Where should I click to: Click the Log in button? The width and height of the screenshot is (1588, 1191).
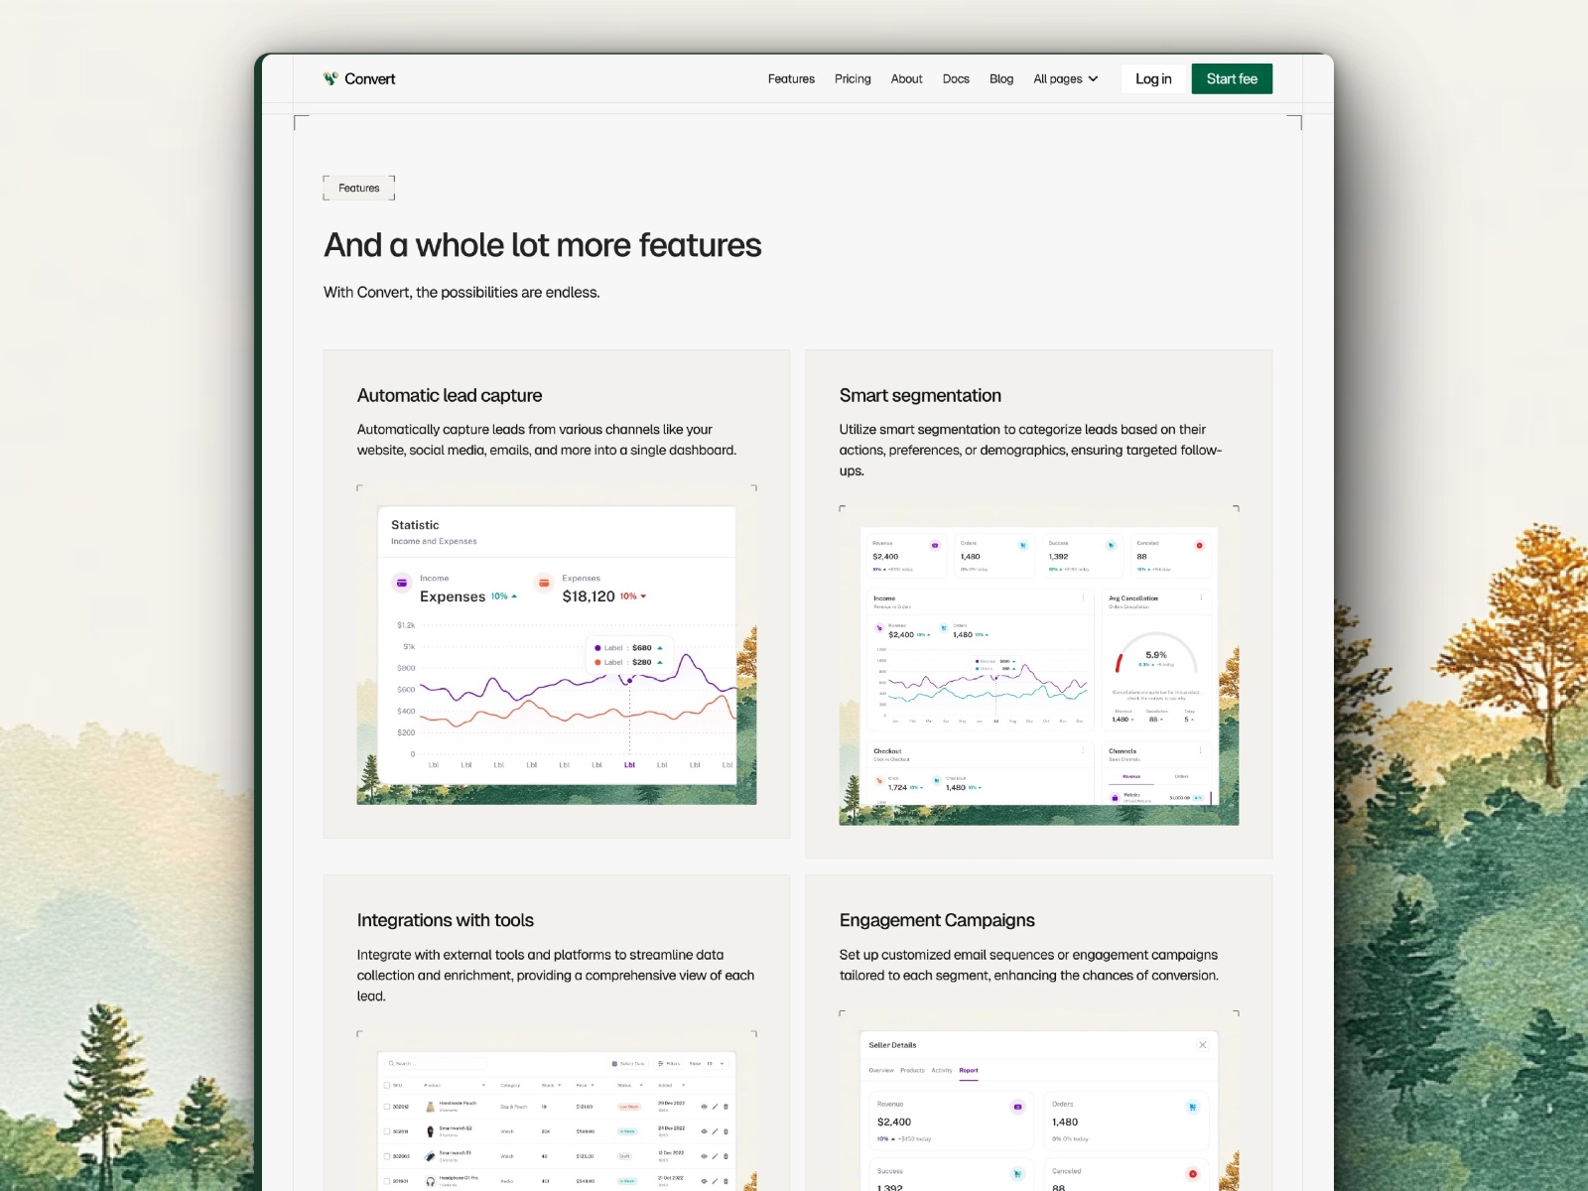pyautogui.click(x=1153, y=79)
